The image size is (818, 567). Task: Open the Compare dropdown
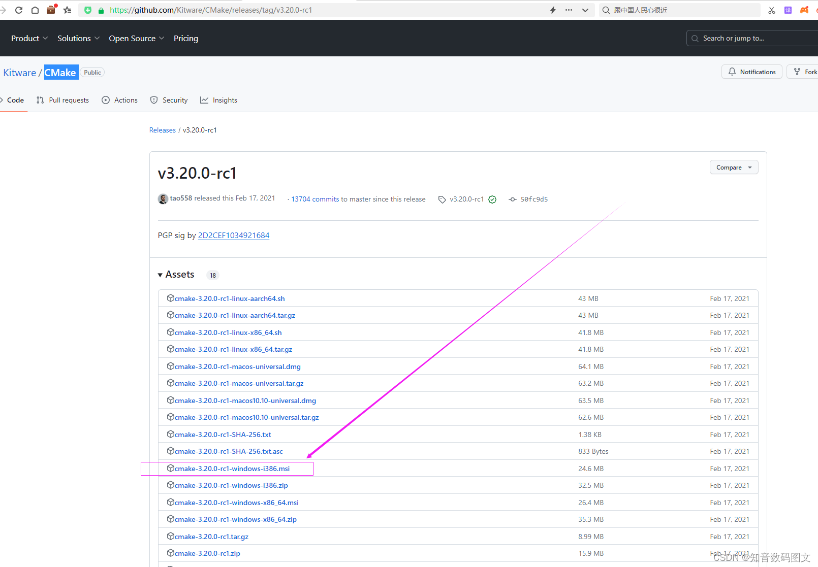[x=733, y=167]
